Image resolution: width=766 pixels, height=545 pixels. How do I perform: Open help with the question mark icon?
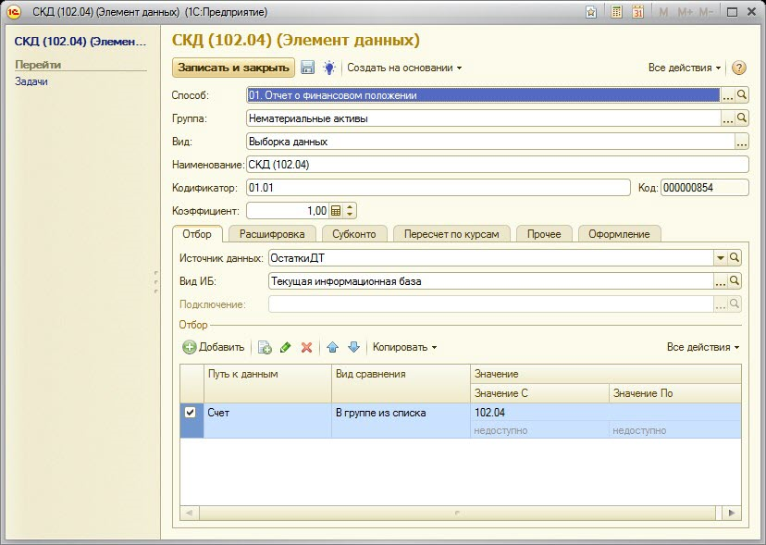(738, 68)
